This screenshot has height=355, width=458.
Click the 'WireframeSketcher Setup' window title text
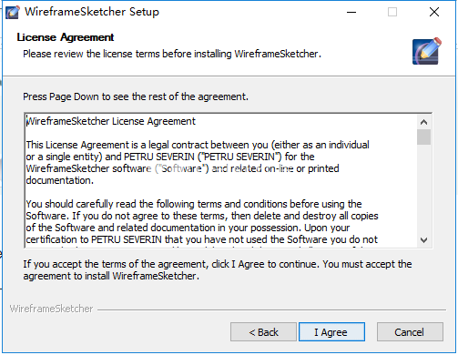coord(92,12)
